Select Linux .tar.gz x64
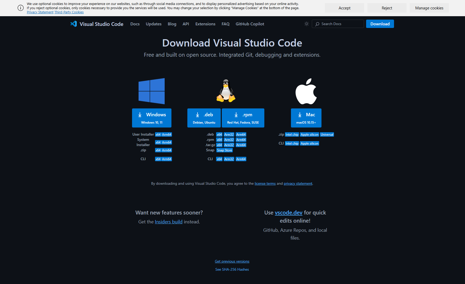 coord(219,145)
